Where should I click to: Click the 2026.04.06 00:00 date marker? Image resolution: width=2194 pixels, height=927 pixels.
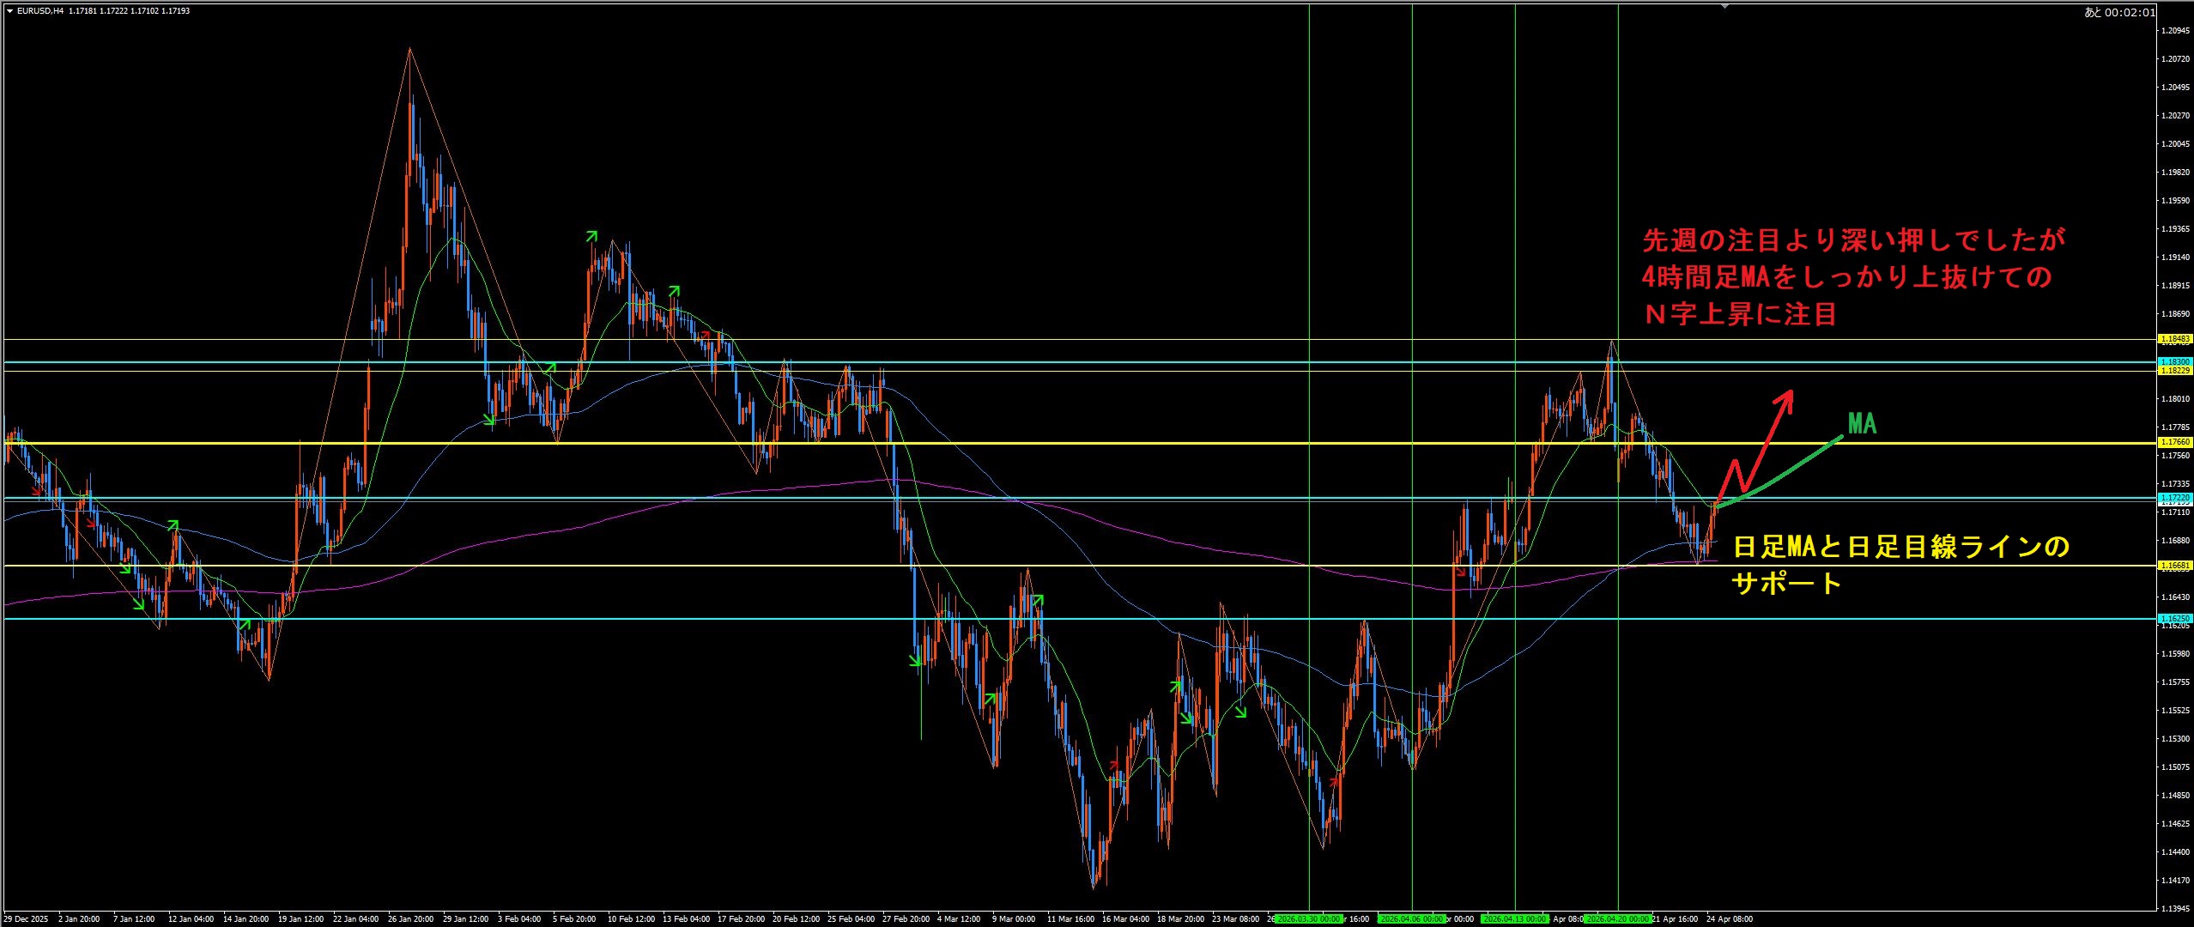[1411, 918]
